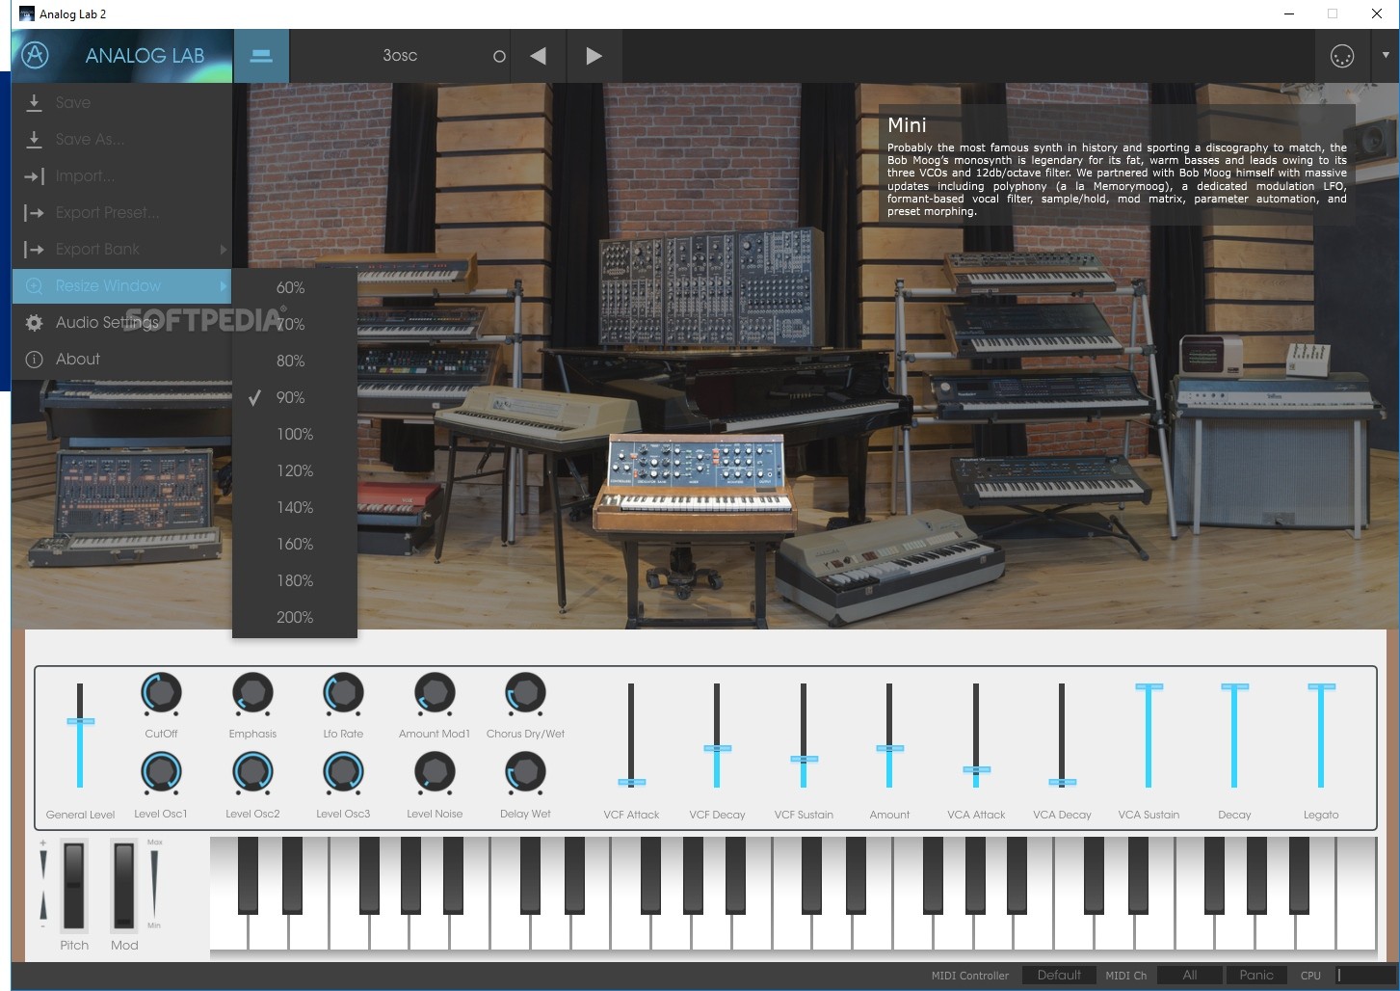Choose Export Preset... from the menu
Image resolution: width=1400 pixels, height=991 pixels.
click(x=121, y=212)
